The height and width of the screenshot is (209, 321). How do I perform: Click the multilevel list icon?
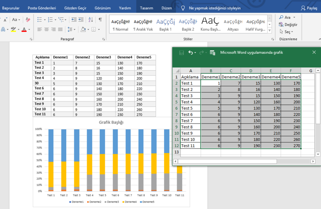(x=61, y=20)
